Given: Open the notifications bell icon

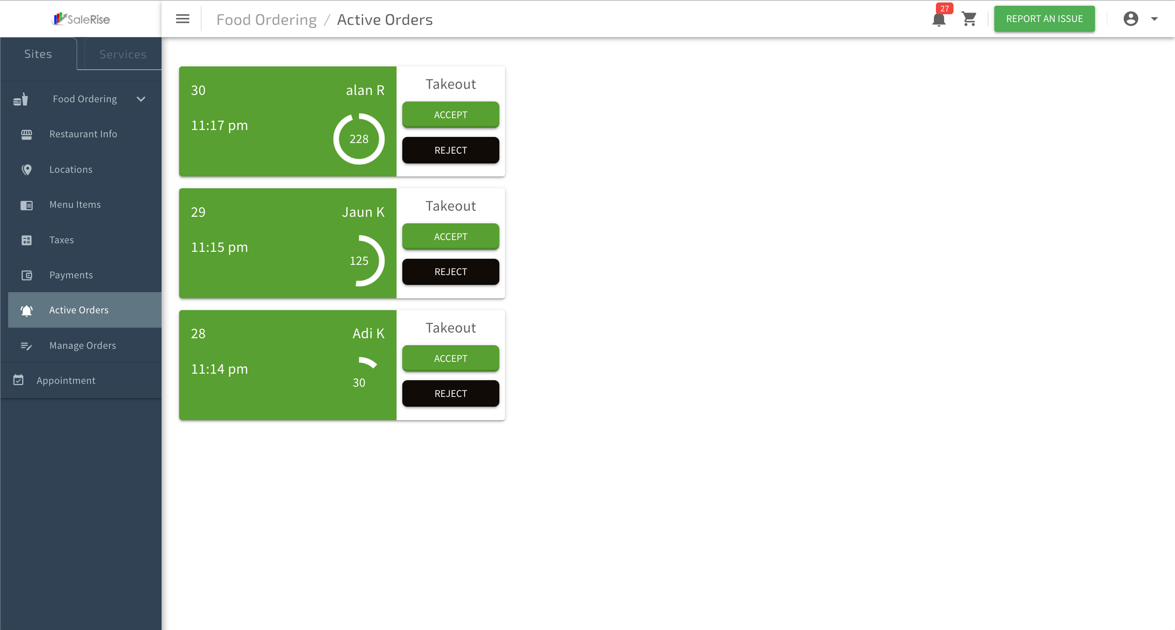Looking at the screenshot, I should click(938, 19).
